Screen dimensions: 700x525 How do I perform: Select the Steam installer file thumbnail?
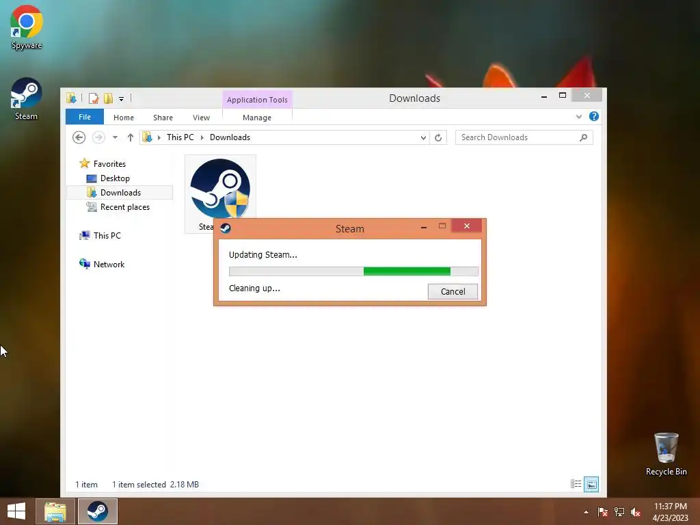click(220, 189)
